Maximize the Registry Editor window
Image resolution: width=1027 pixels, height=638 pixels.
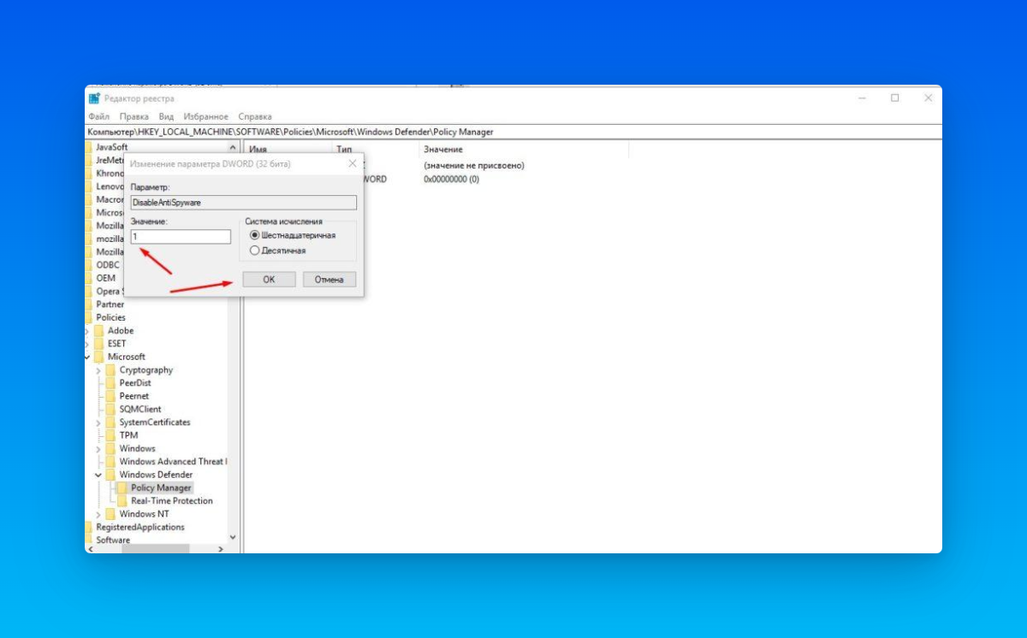[x=894, y=98]
